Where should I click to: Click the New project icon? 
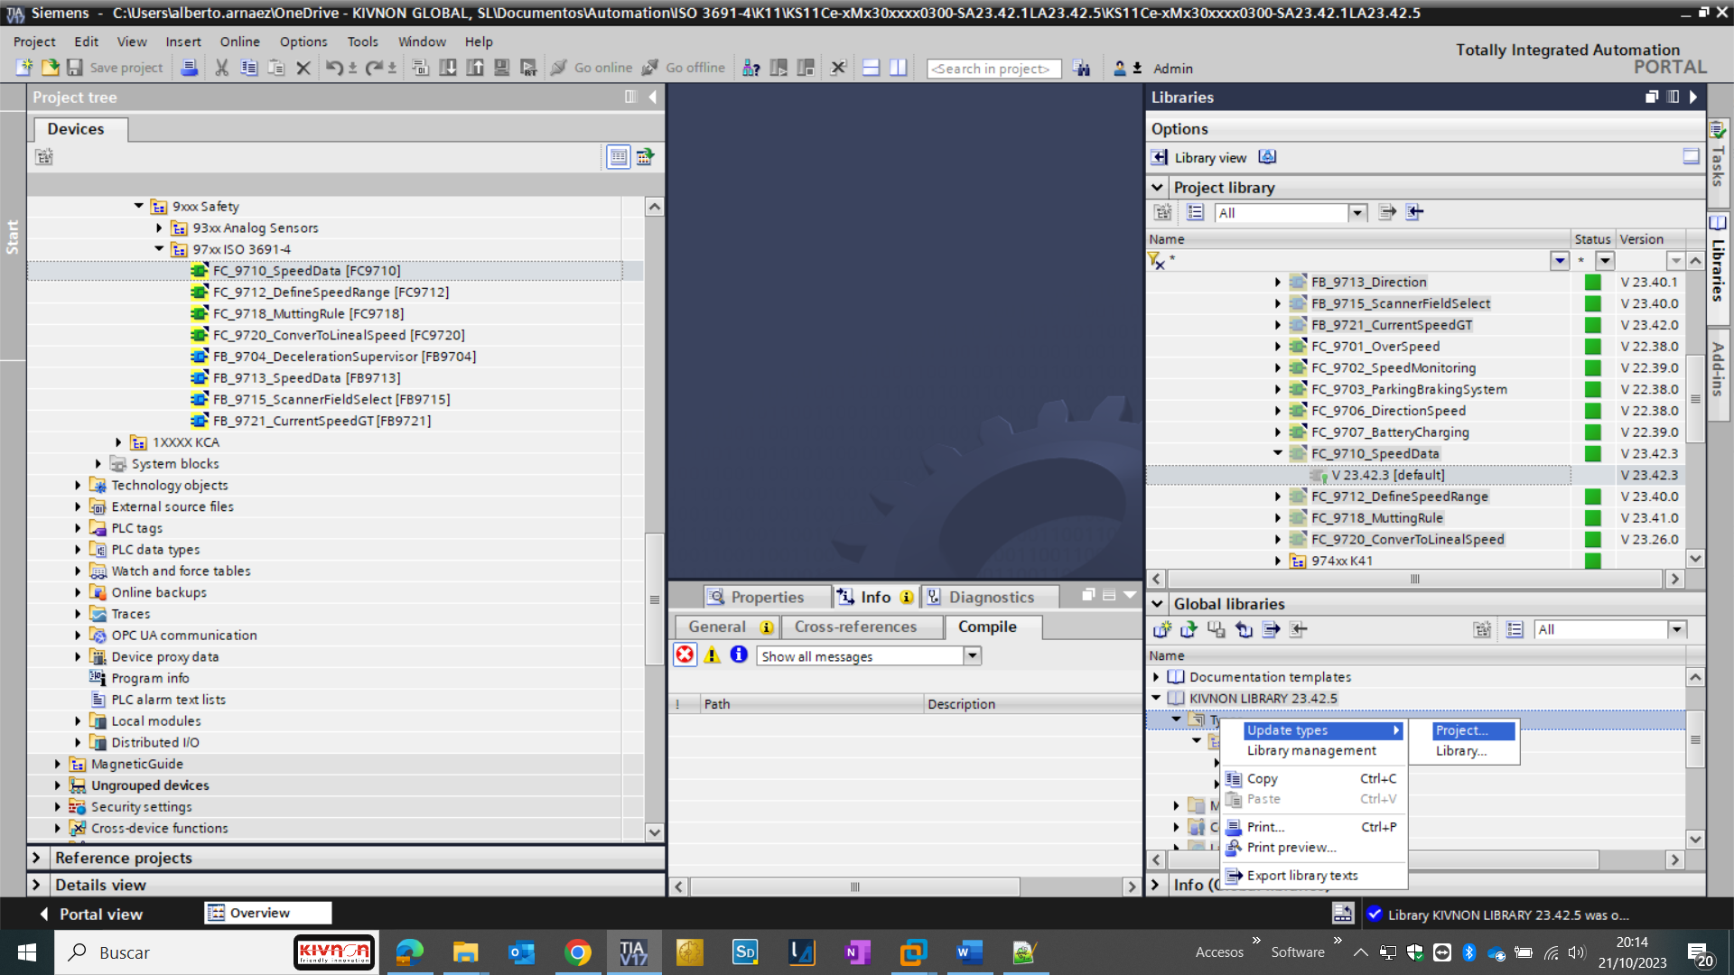[24, 68]
